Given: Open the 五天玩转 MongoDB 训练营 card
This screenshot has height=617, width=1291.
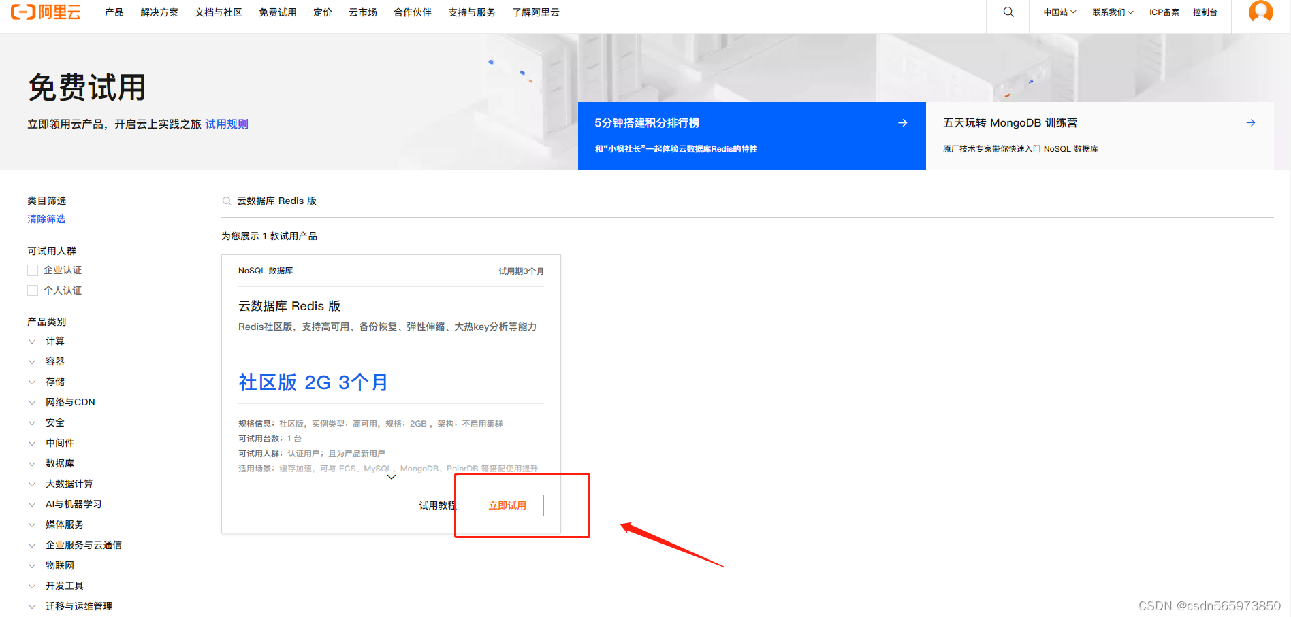Looking at the screenshot, I should tap(1100, 136).
